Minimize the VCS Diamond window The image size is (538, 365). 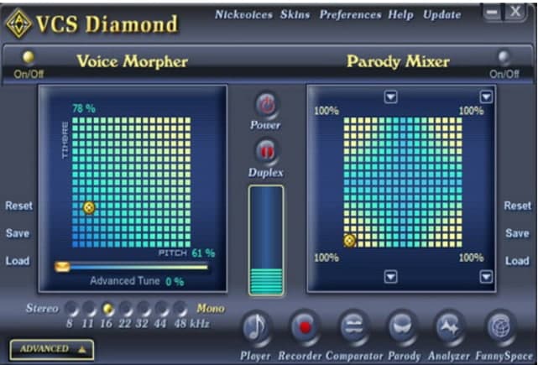(492, 13)
